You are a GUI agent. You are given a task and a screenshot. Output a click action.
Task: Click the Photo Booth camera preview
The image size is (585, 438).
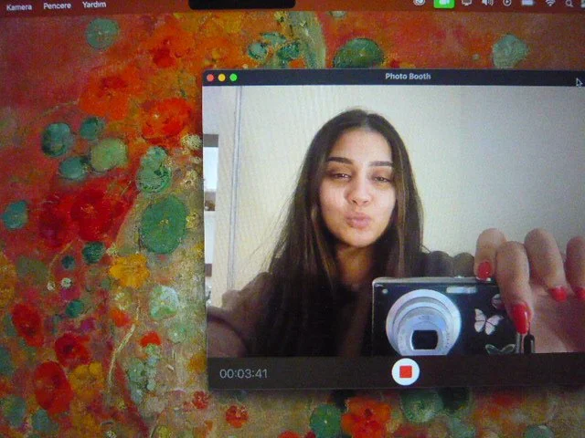click(394, 221)
